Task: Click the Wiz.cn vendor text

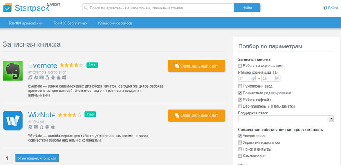Action: point(38,122)
